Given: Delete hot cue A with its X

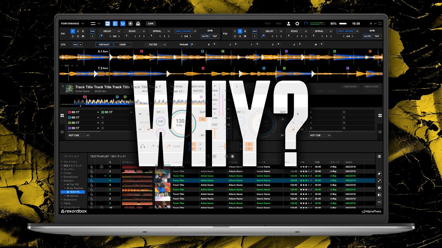Looking at the screenshot, I should click(x=98, y=112).
